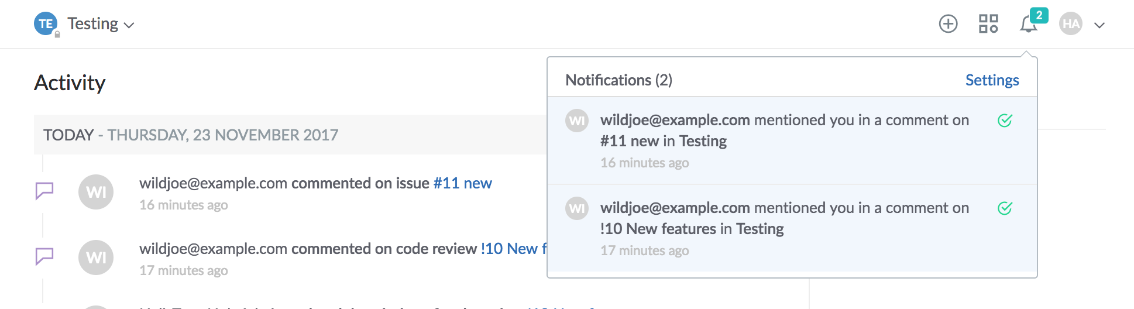Click comment icon beside issue #11 activity

44,191
